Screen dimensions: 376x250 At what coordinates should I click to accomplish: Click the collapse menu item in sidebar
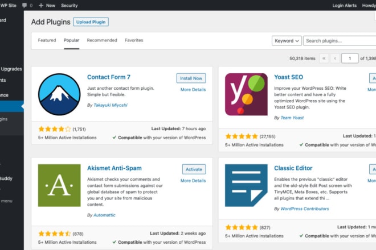pyautogui.click(x=6, y=201)
